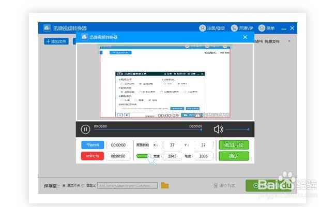Minimize the main converter window
The image size is (336, 207).
coord(284,28)
